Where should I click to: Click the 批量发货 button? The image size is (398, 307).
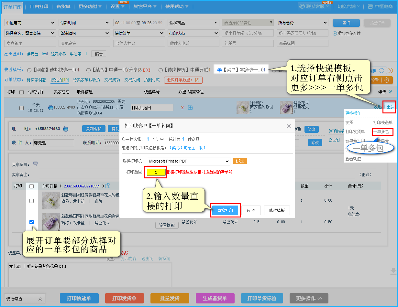point(170,298)
